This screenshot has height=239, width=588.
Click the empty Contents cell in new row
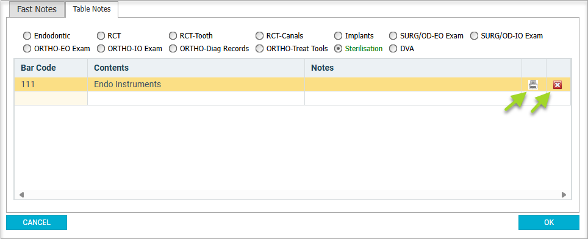tap(196, 98)
